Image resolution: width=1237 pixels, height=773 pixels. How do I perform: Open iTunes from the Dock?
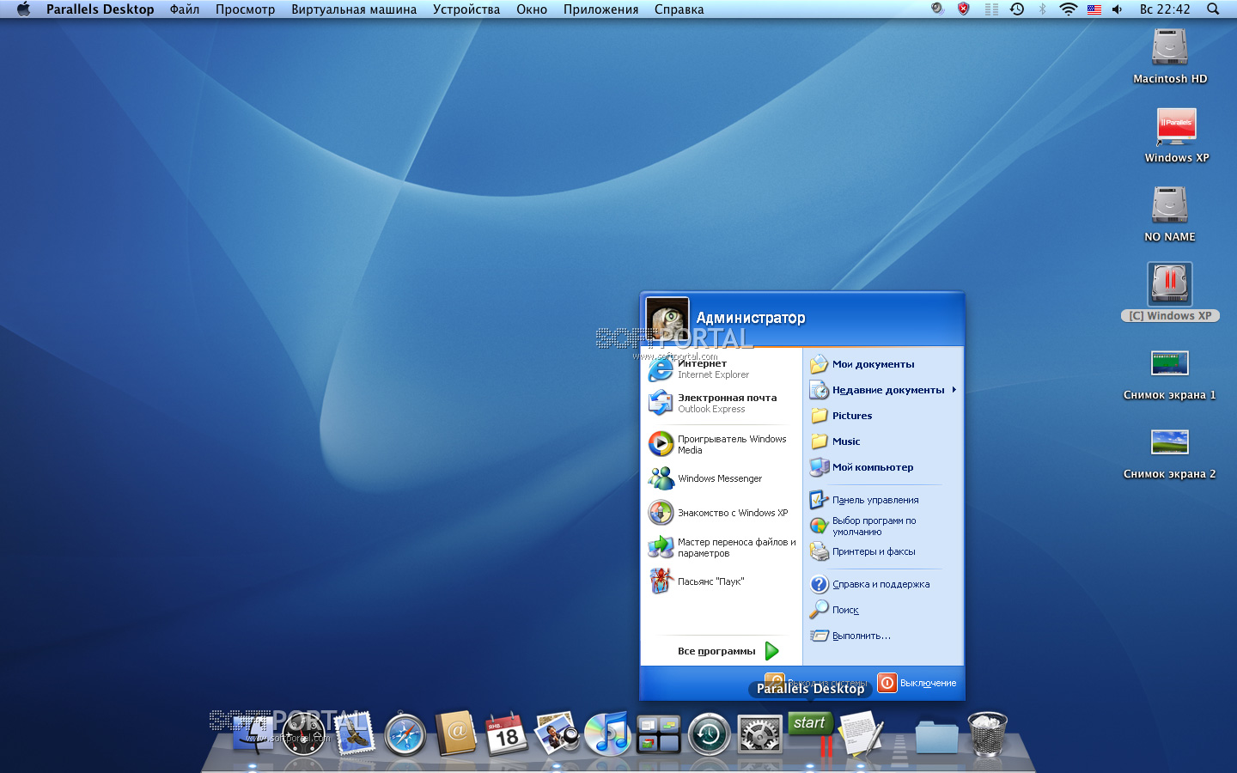tap(607, 735)
